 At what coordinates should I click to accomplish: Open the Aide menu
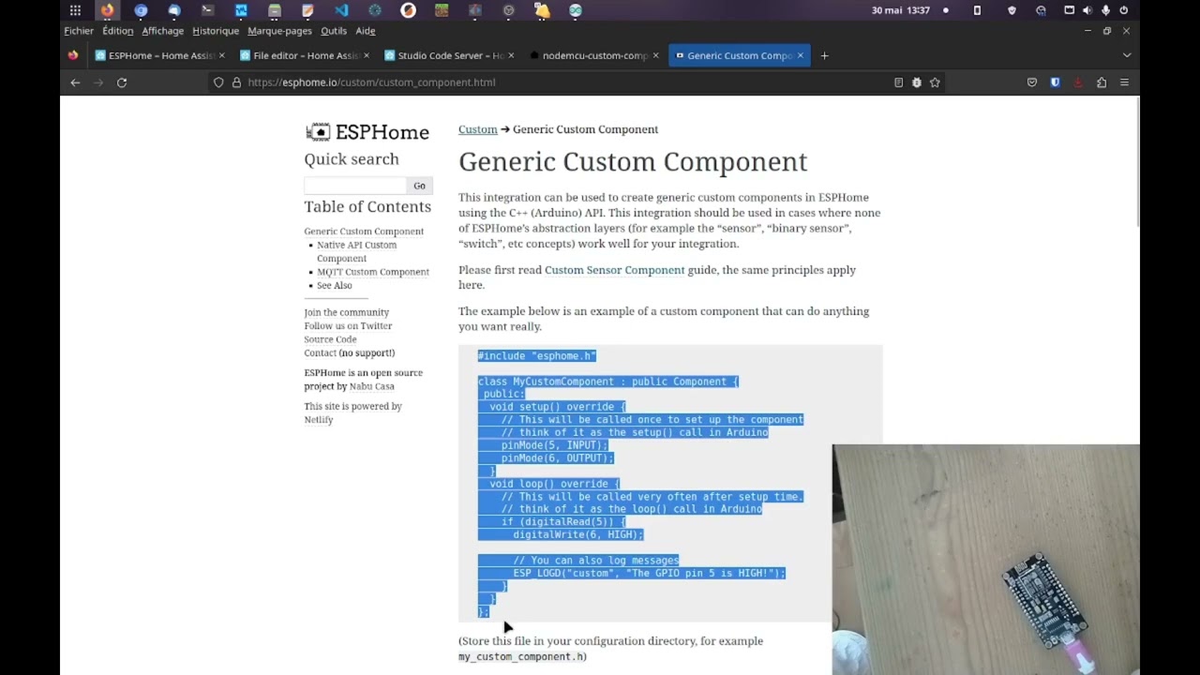366,31
